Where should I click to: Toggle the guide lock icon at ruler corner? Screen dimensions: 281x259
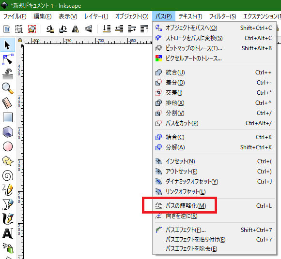pyautogui.click(x=20, y=40)
